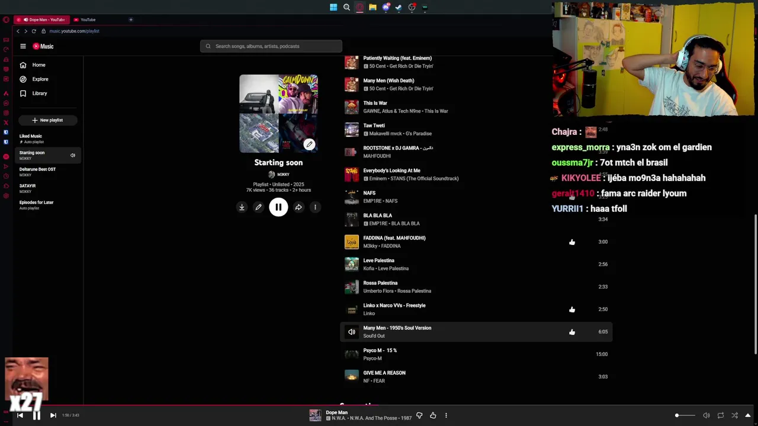The width and height of the screenshot is (758, 426).
Task: Open File Explorer from the taskbar
Action: [x=372, y=7]
